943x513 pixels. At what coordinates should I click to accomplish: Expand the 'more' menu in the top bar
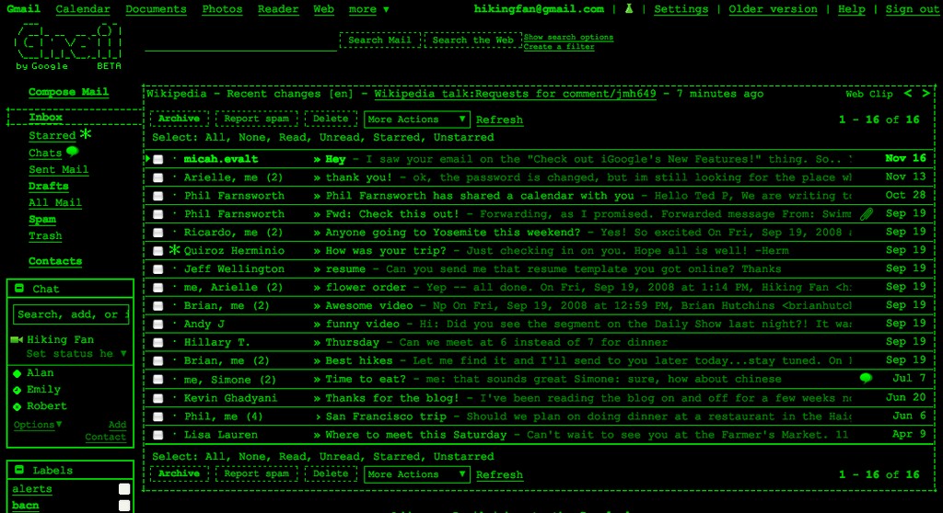click(x=368, y=9)
